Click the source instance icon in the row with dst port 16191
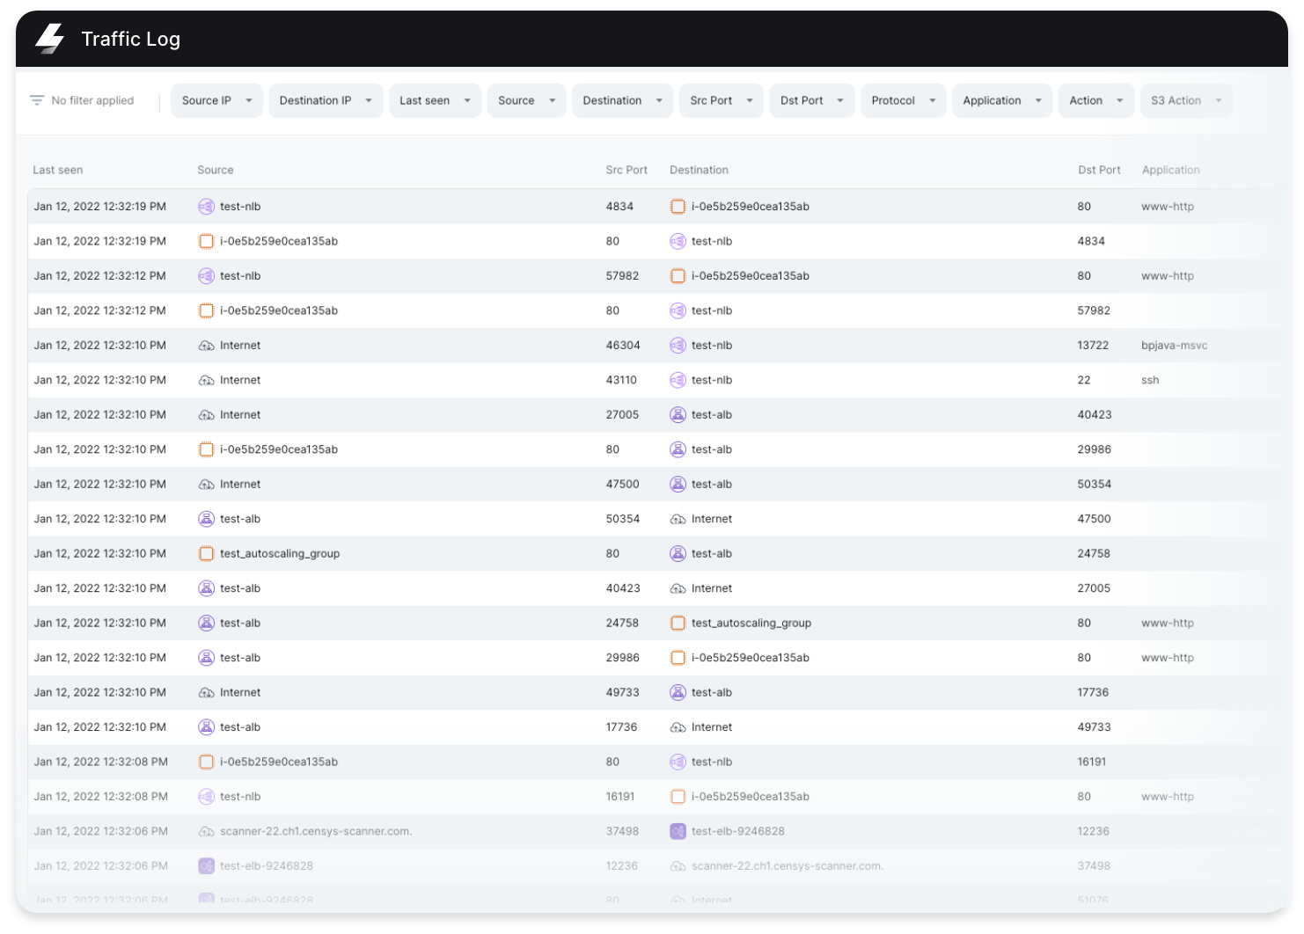 (x=206, y=763)
